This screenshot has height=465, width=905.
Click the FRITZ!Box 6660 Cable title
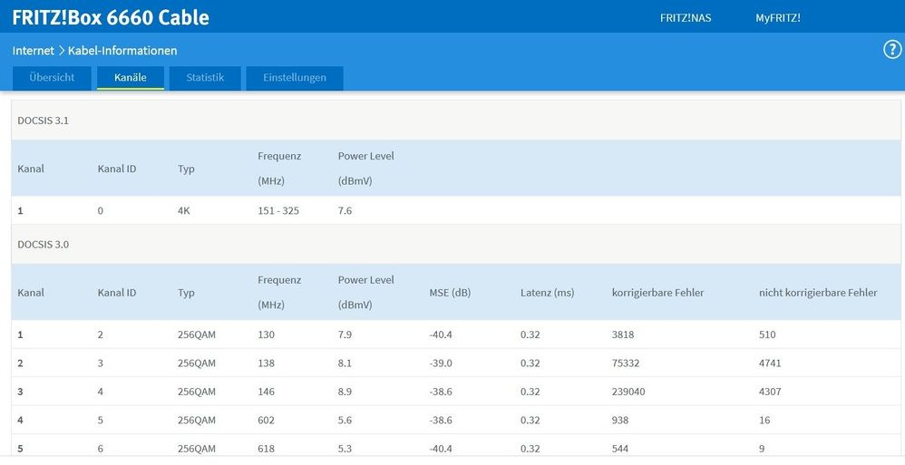pyautogui.click(x=111, y=17)
